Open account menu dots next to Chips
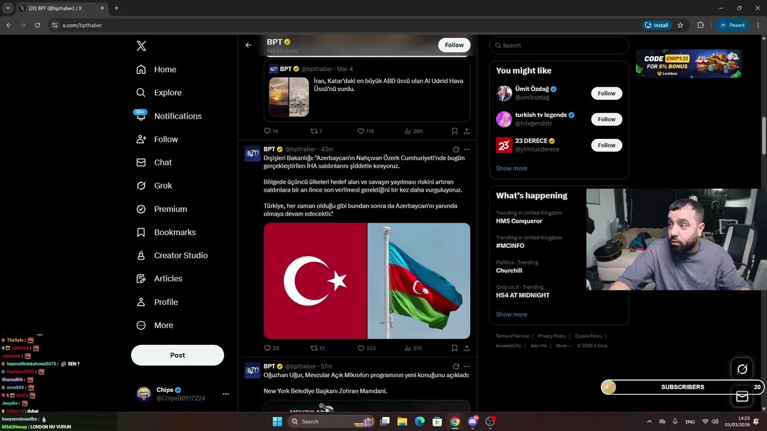 226,394
